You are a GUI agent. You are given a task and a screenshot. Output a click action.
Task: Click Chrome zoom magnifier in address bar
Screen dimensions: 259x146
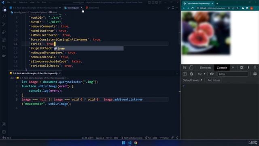point(229,8)
